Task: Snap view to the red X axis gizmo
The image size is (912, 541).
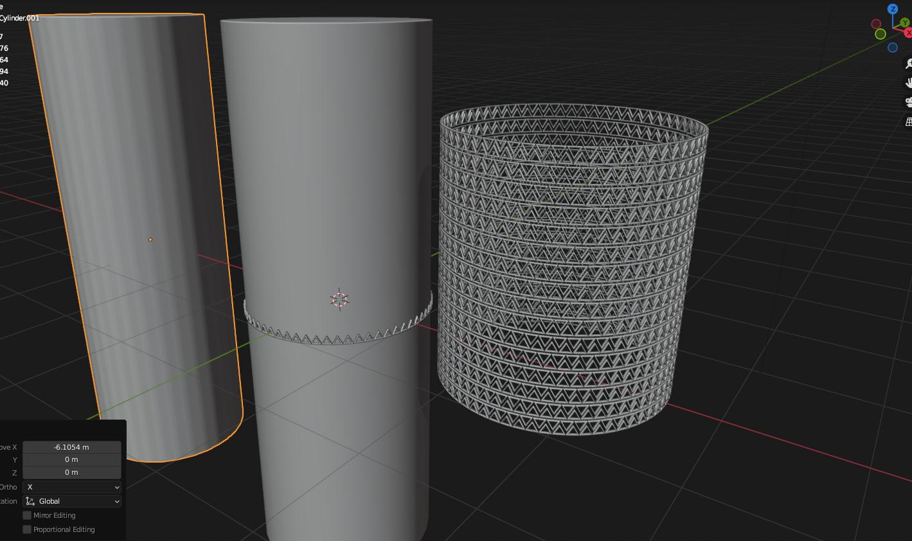Action: click(x=909, y=33)
